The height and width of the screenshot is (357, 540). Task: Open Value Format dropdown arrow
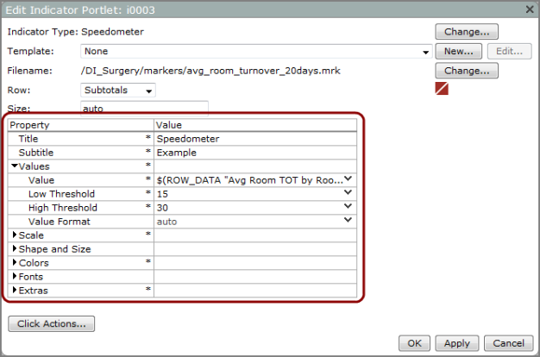point(348,221)
